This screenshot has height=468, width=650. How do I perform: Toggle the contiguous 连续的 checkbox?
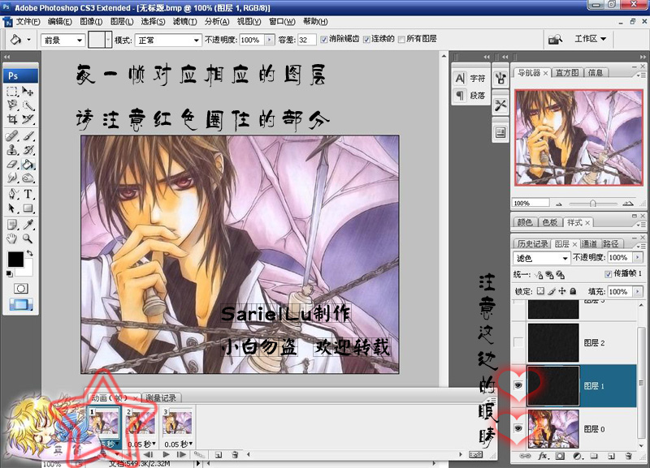tap(366, 39)
